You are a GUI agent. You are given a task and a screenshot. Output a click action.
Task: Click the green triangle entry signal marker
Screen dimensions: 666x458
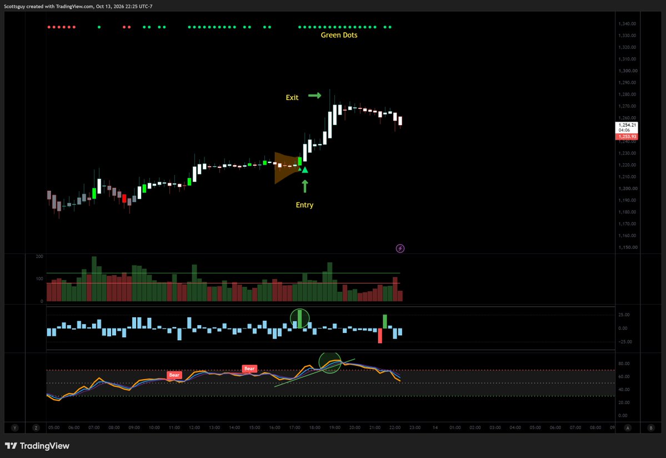[304, 170]
